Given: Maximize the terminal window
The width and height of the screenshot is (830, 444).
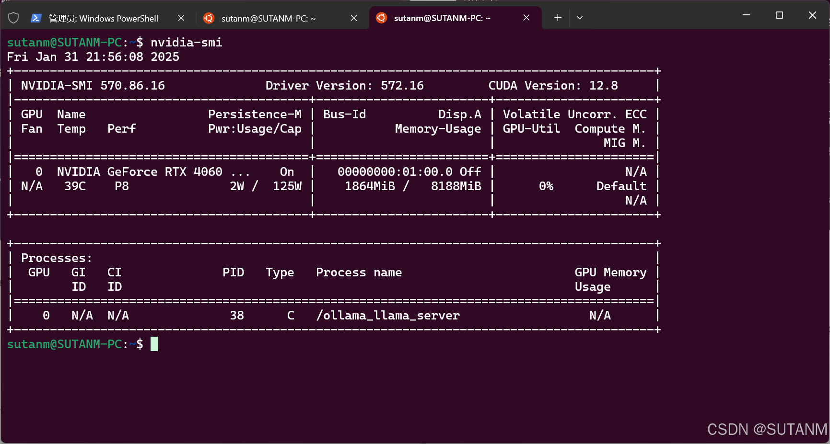Looking at the screenshot, I should click(779, 15).
